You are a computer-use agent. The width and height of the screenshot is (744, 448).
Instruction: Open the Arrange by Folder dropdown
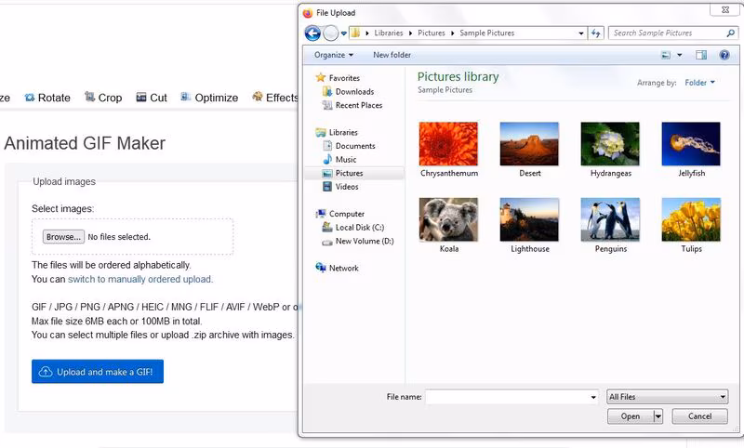pos(699,83)
